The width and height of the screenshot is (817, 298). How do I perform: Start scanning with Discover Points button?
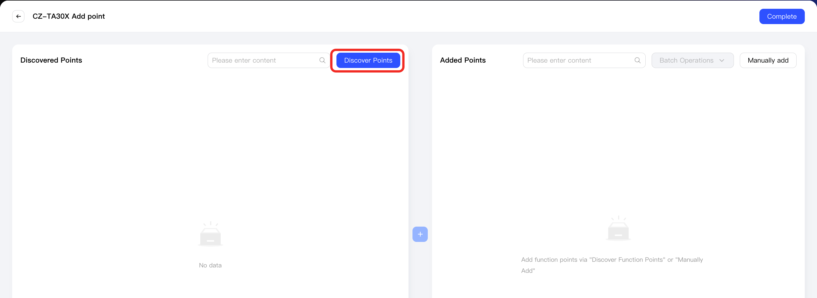tap(368, 60)
